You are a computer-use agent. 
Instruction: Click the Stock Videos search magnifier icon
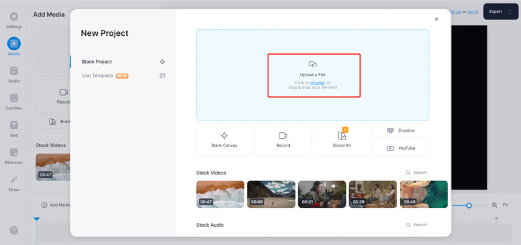(x=408, y=173)
